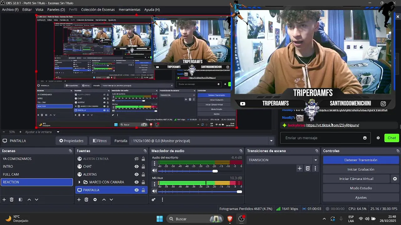
Task: Open Brave browser from taskbar
Action: click(x=230, y=219)
